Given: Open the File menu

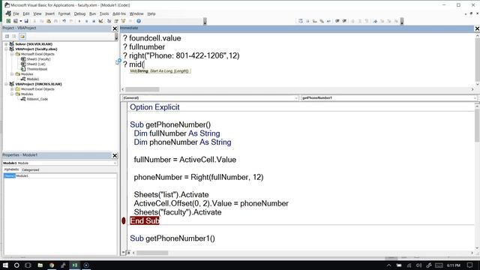Looking at the screenshot, I should pos(16,13).
